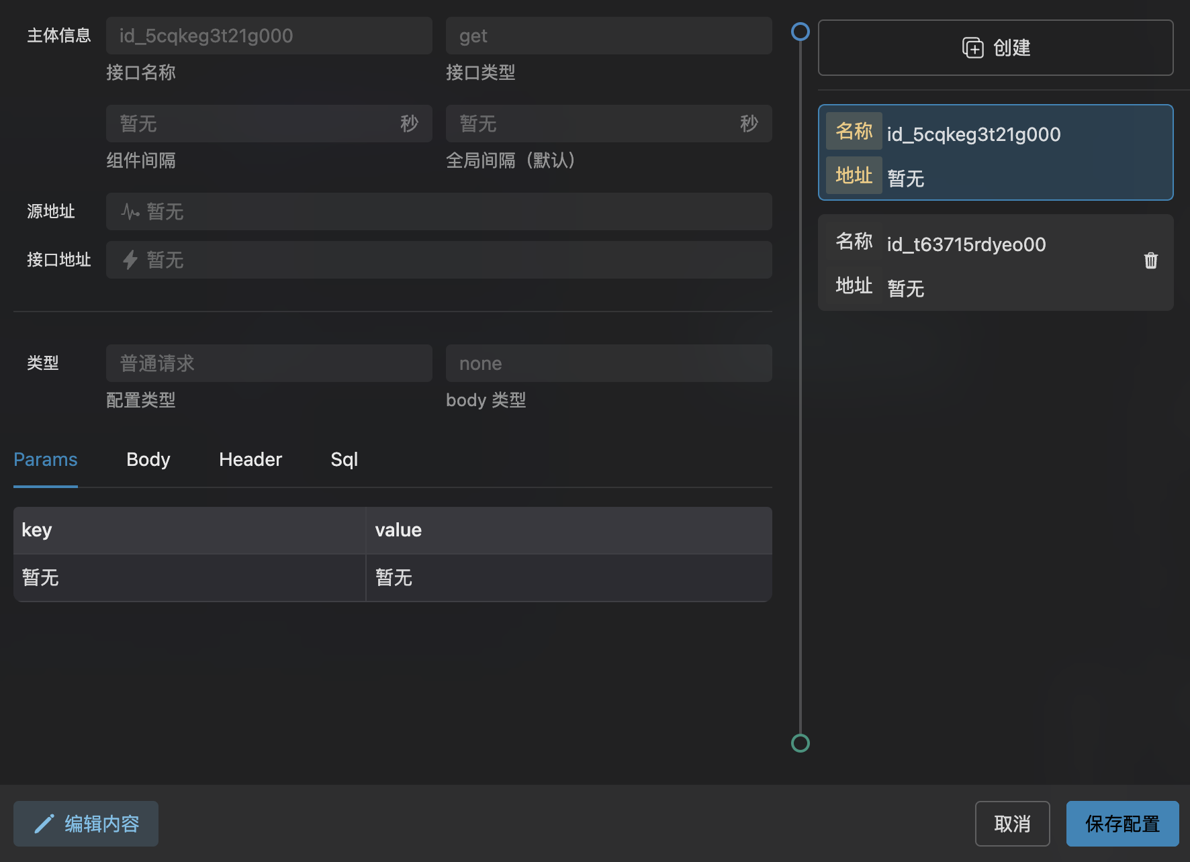The image size is (1190, 862).
Task: Switch to the Body tab
Action: tap(148, 460)
